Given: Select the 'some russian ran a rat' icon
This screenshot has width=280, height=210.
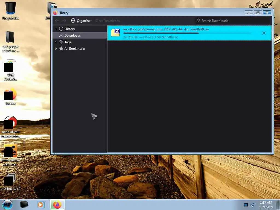Looking at the screenshot, I should tap(11, 155).
